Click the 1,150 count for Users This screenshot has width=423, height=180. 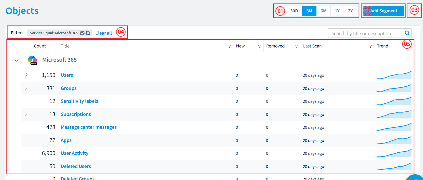click(49, 75)
